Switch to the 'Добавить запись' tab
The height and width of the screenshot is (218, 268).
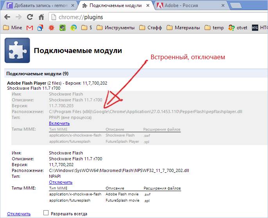coord(39,6)
